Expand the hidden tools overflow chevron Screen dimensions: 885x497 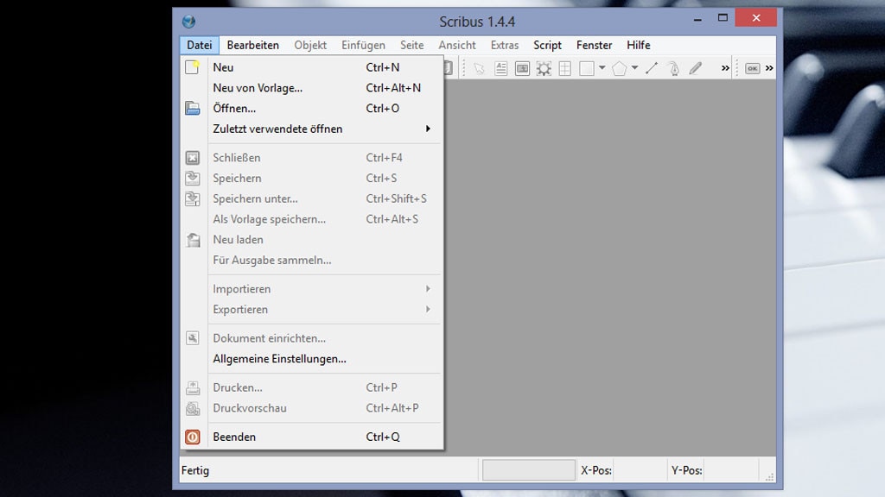coord(725,69)
